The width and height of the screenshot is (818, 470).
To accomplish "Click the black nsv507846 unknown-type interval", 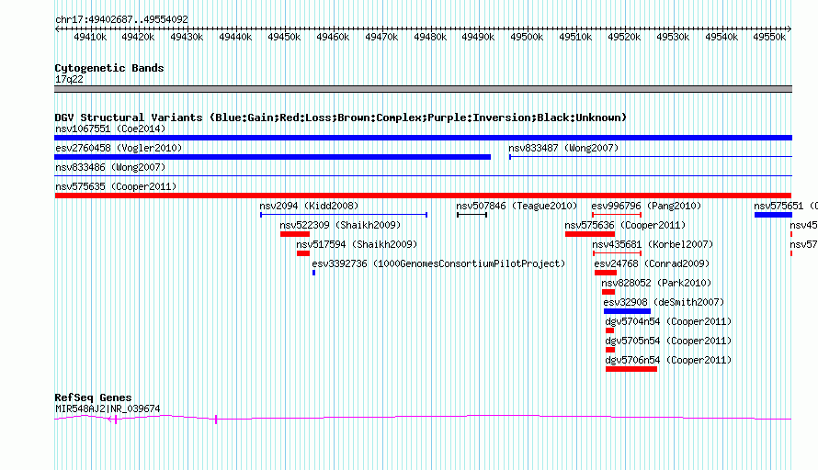I will coord(471,215).
